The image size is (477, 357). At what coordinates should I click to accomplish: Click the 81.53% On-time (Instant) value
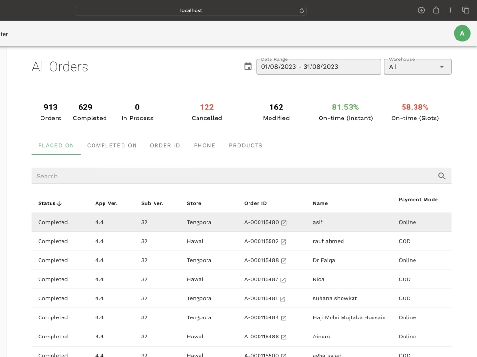[345, 107]
